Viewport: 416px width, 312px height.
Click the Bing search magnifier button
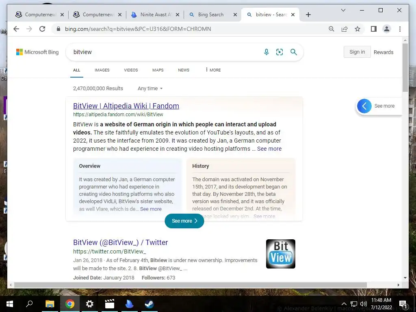point(293,52)
